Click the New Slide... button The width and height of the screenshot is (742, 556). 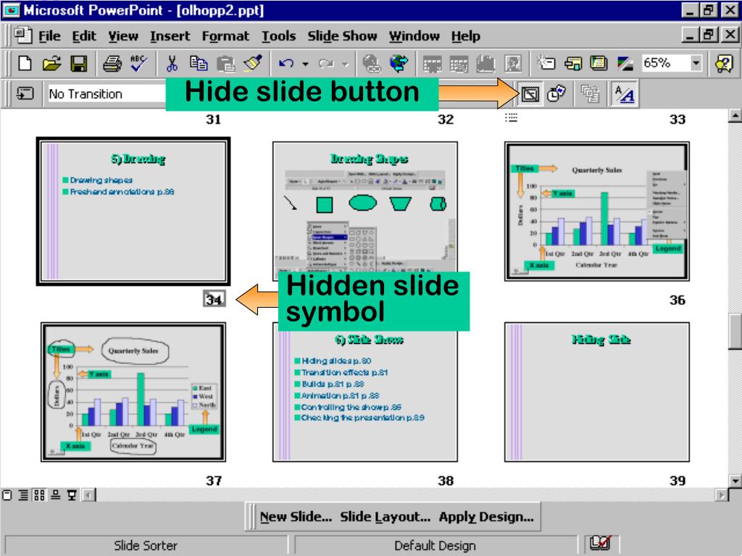[x=296, y=517]
